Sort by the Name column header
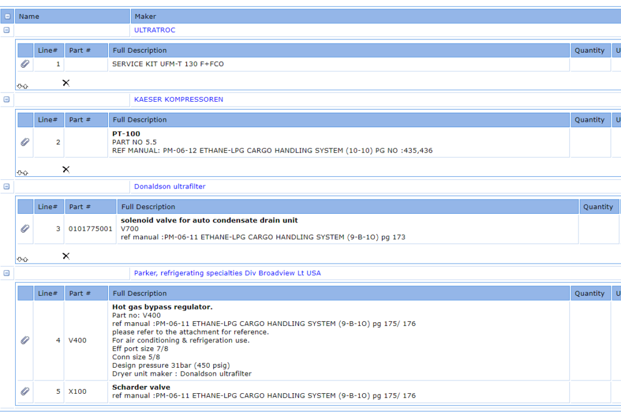 tap(73, 16)
